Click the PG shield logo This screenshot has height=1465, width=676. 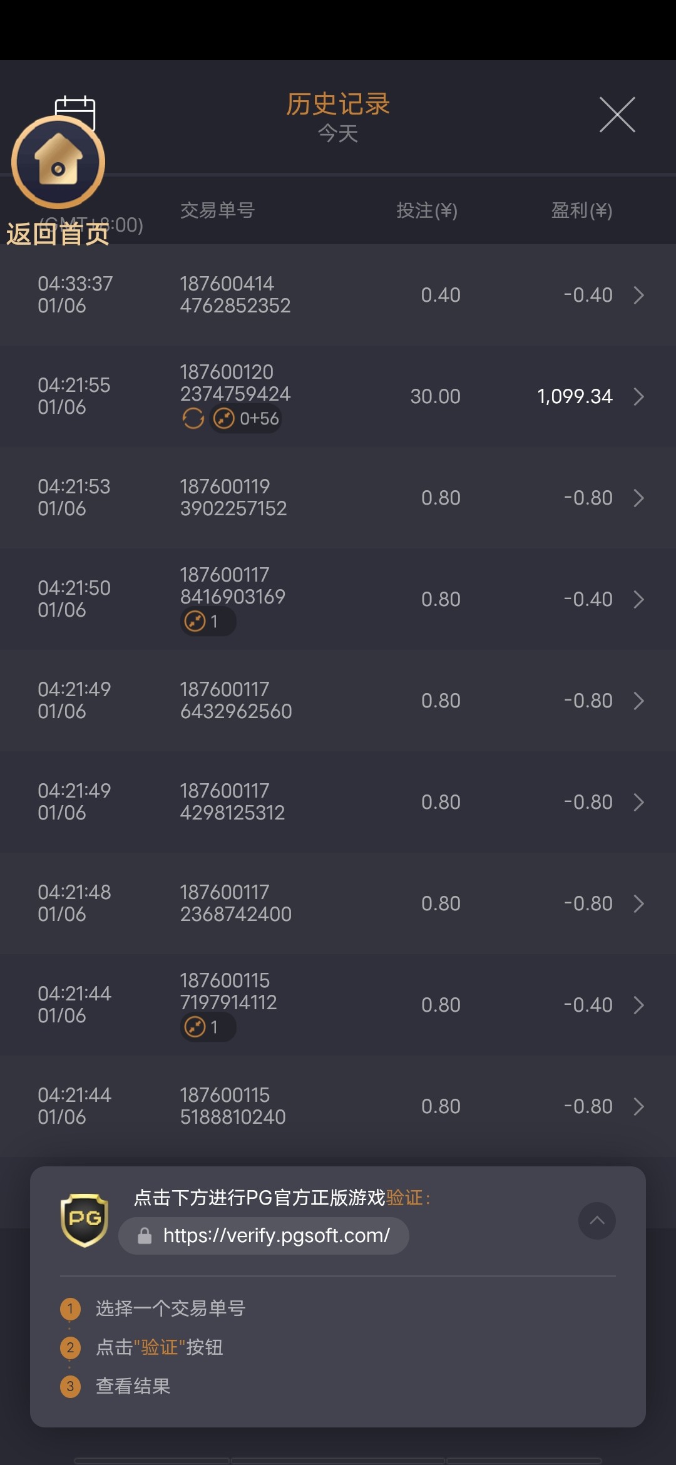(84, 1220)
